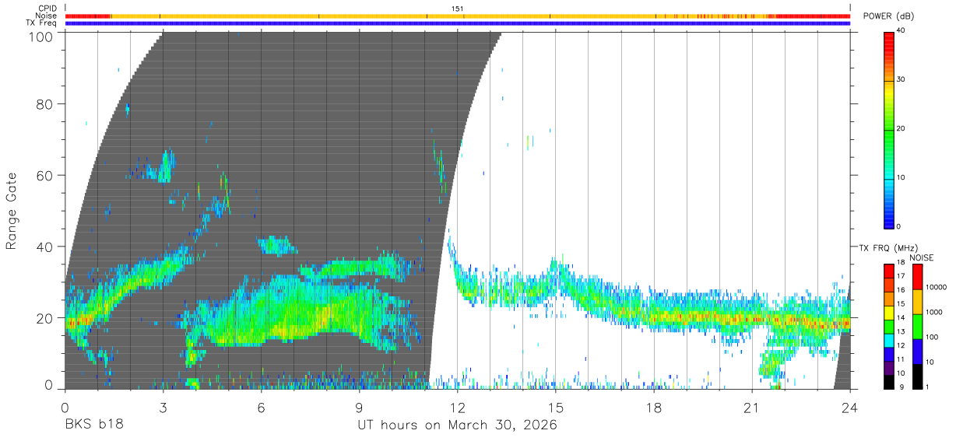Click the 60 tick label on Range Gate axis
Screen dimensions: 956x441
44,176
